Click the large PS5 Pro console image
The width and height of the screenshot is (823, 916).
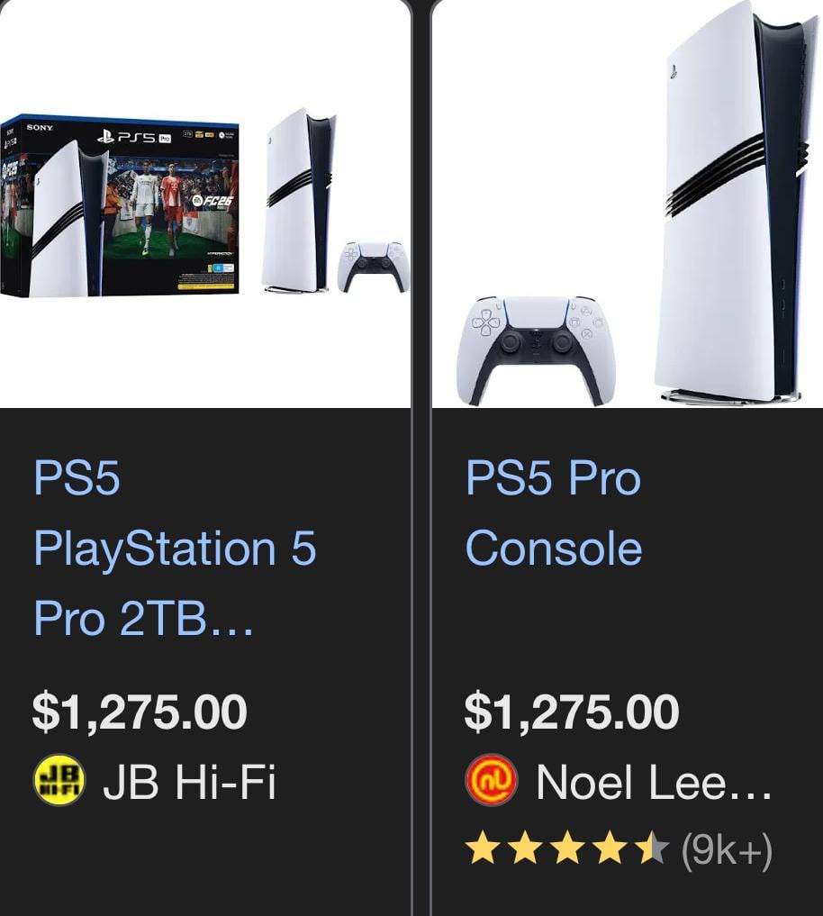pyautogui.click(x=735, y=204)
